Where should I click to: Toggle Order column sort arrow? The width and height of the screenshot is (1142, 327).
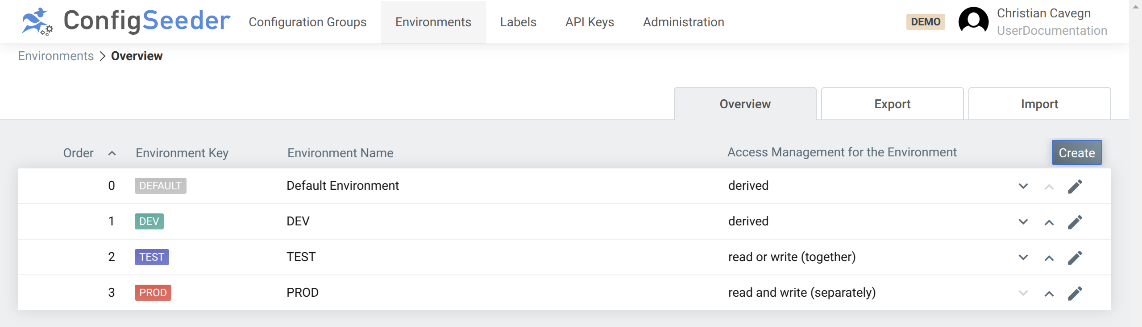tap(112, 153)
